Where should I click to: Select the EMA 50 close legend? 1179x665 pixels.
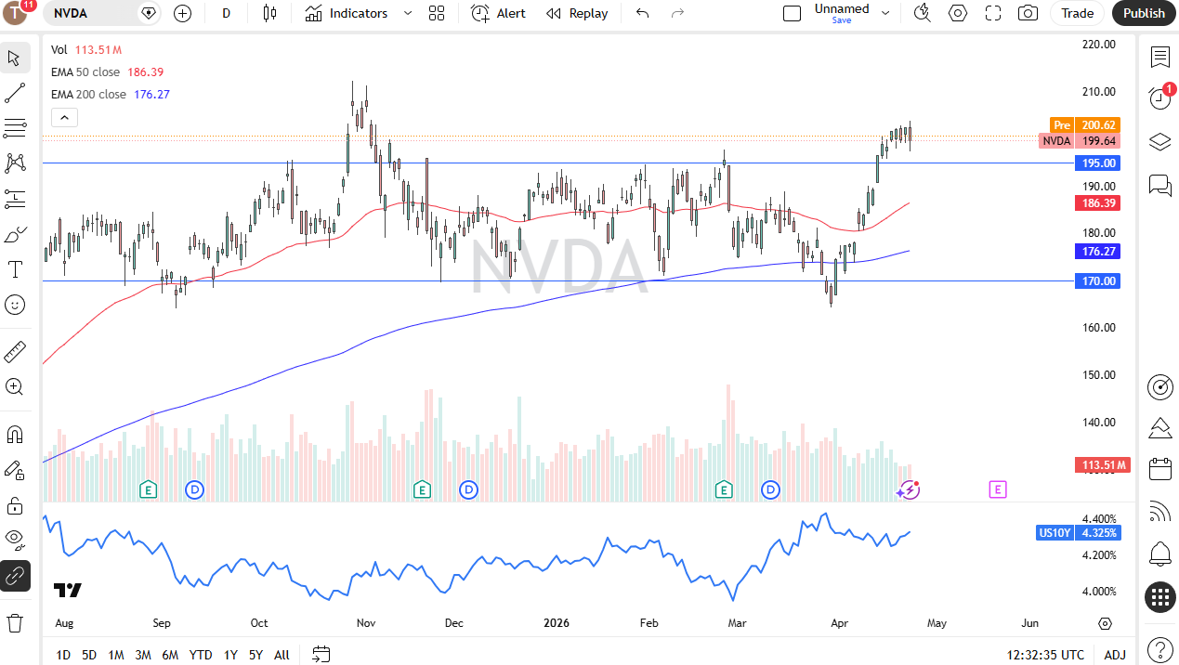click(85, 72)
